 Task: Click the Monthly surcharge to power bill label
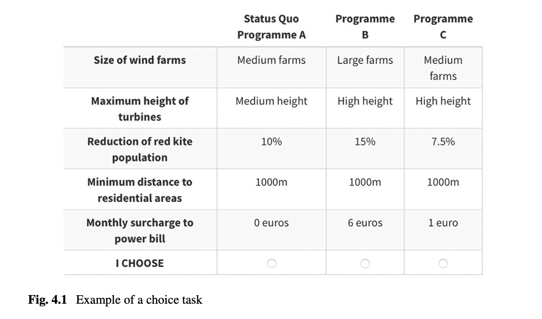[140, 230]
